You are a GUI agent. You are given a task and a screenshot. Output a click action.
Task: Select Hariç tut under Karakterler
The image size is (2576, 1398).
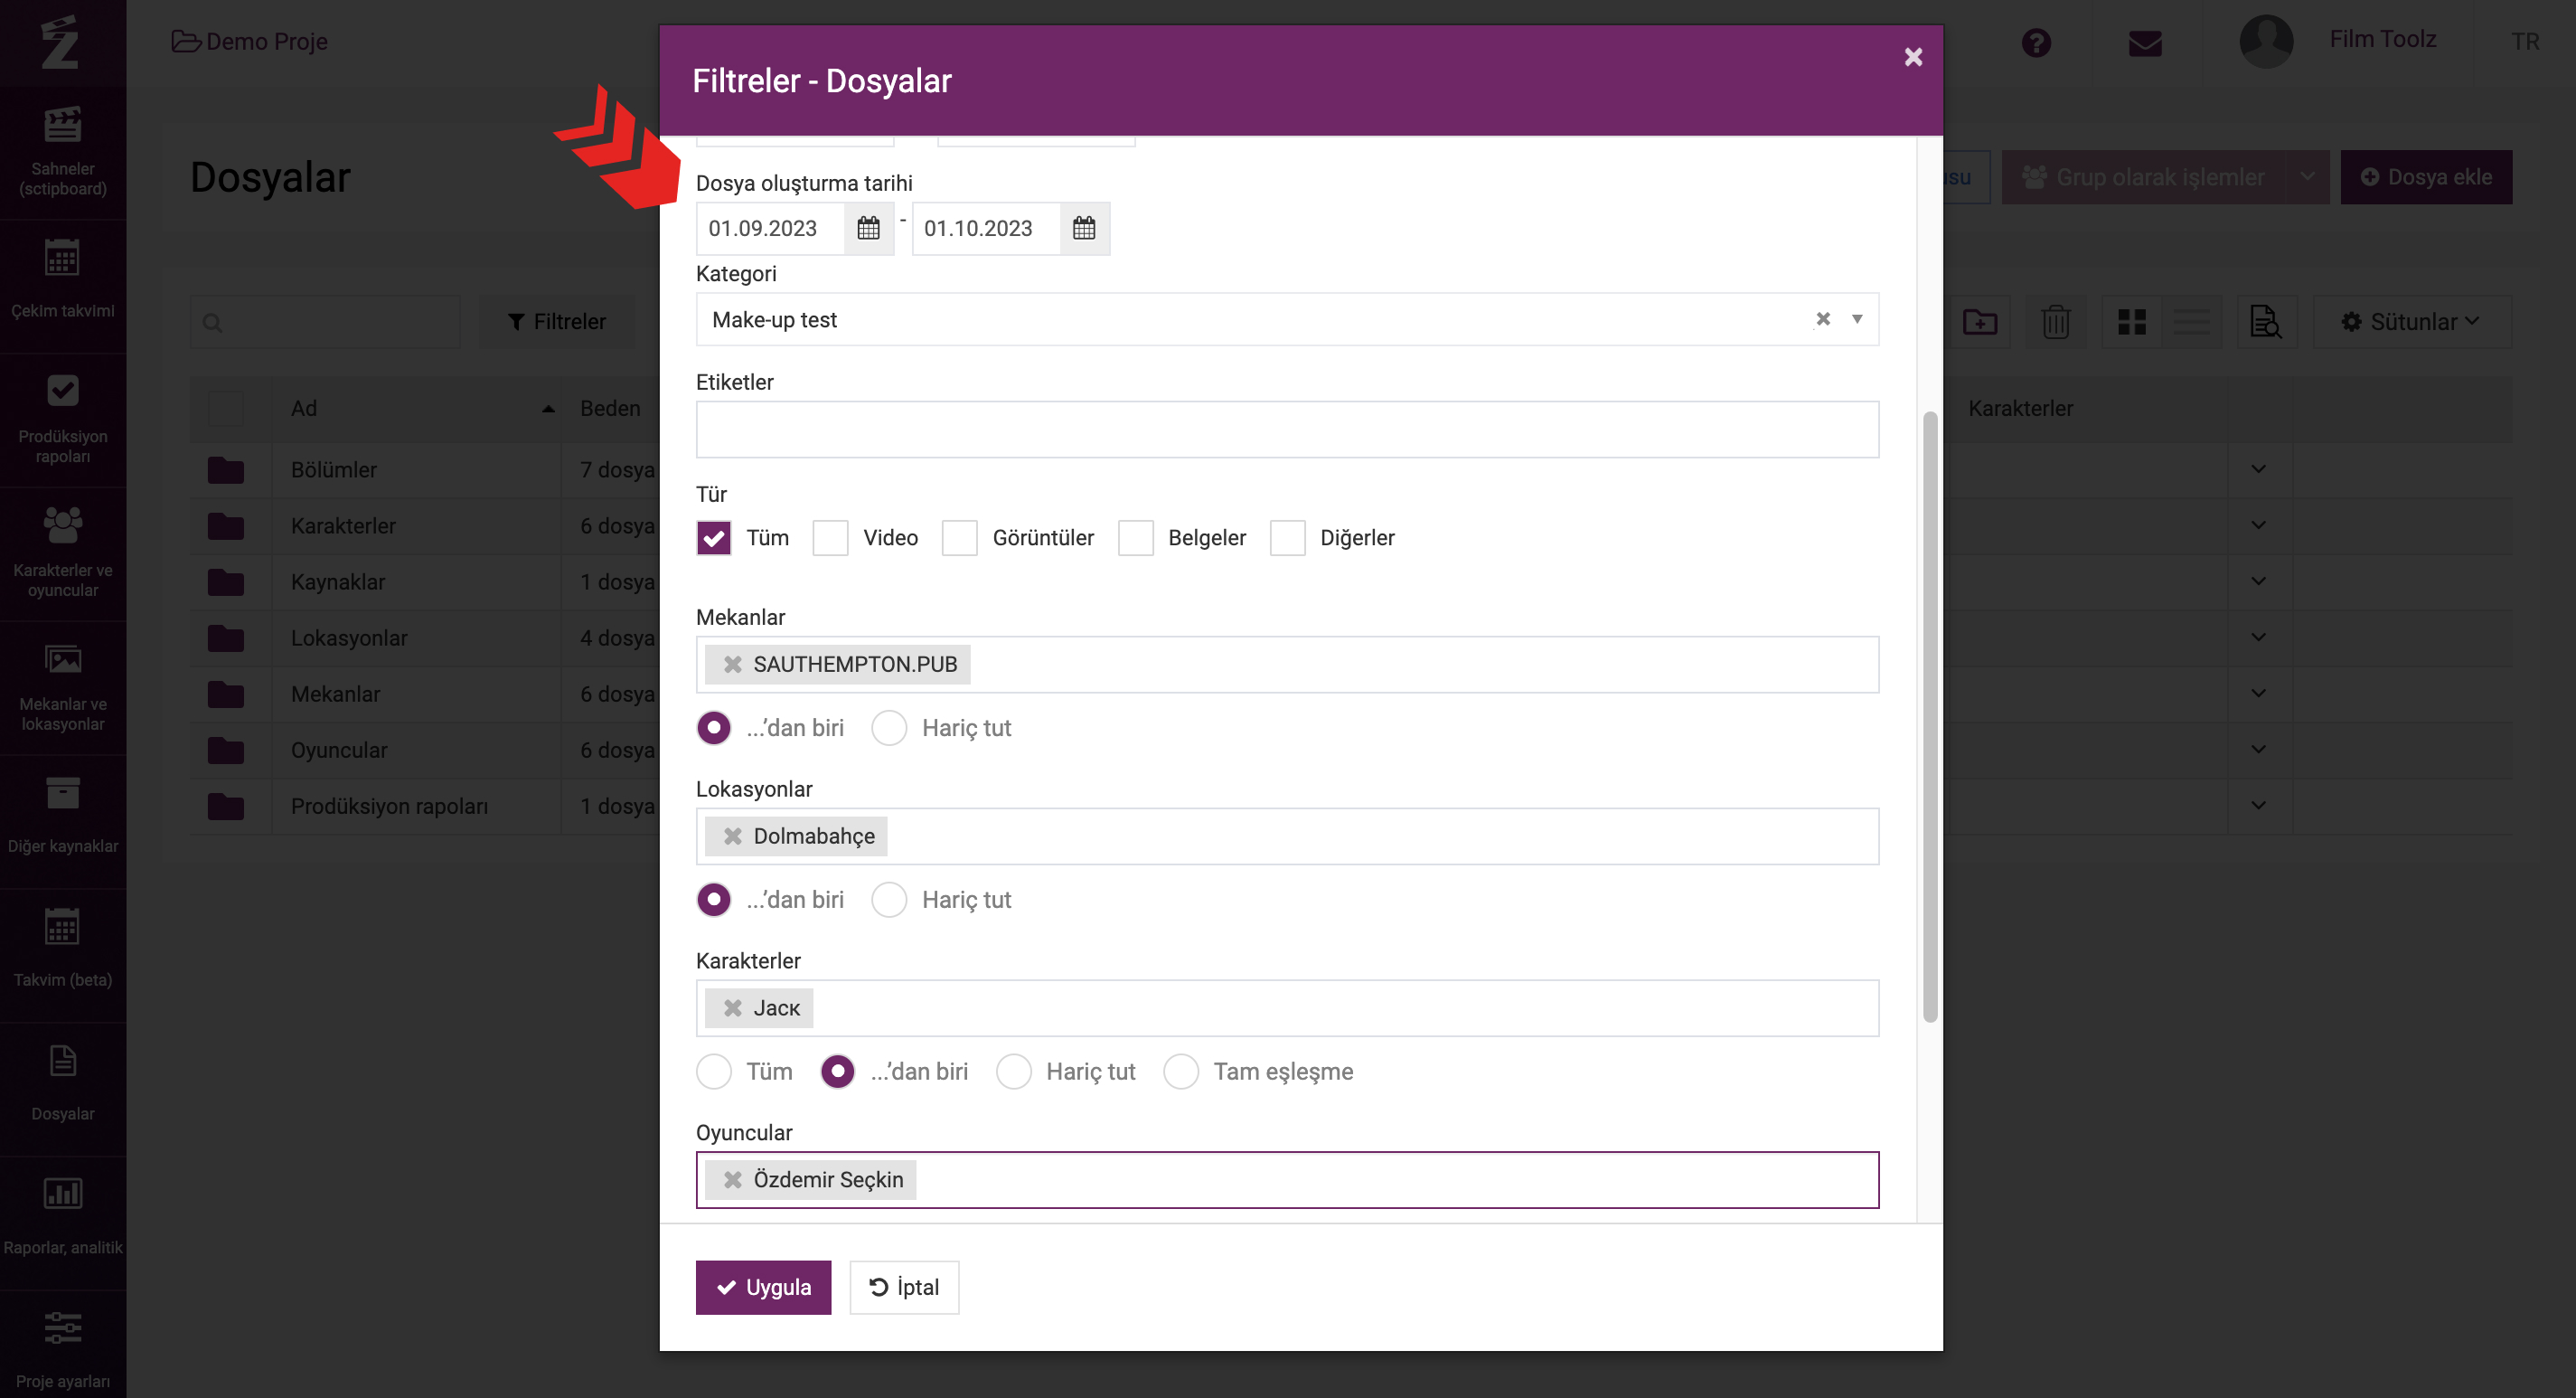(1013, 1072)
